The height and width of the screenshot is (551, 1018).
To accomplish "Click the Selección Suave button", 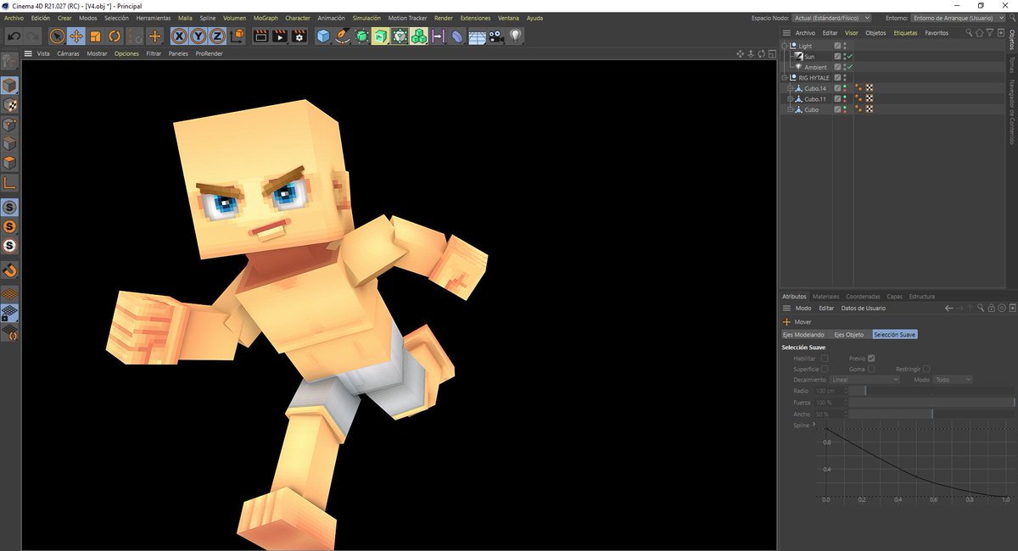I will (x=895, y=335).
